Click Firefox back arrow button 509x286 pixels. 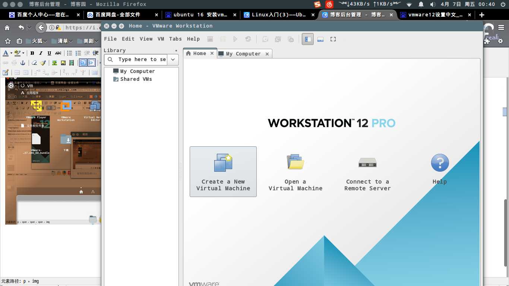pyautogui.click(x=41, y=28)
